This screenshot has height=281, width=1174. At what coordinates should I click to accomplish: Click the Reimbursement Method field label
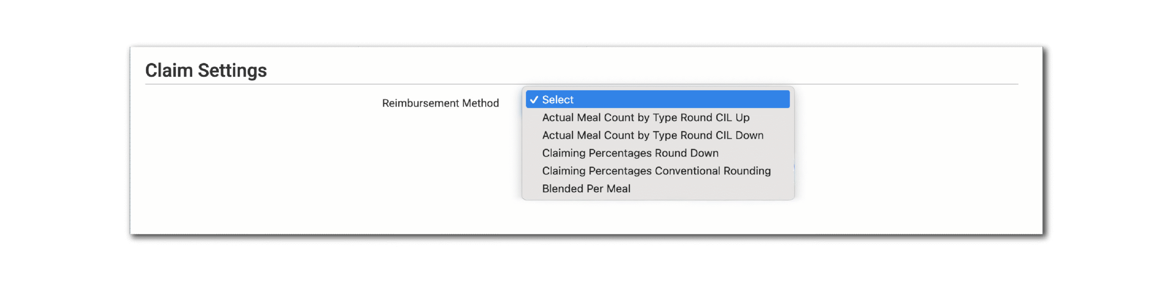[x=440, y=103]
